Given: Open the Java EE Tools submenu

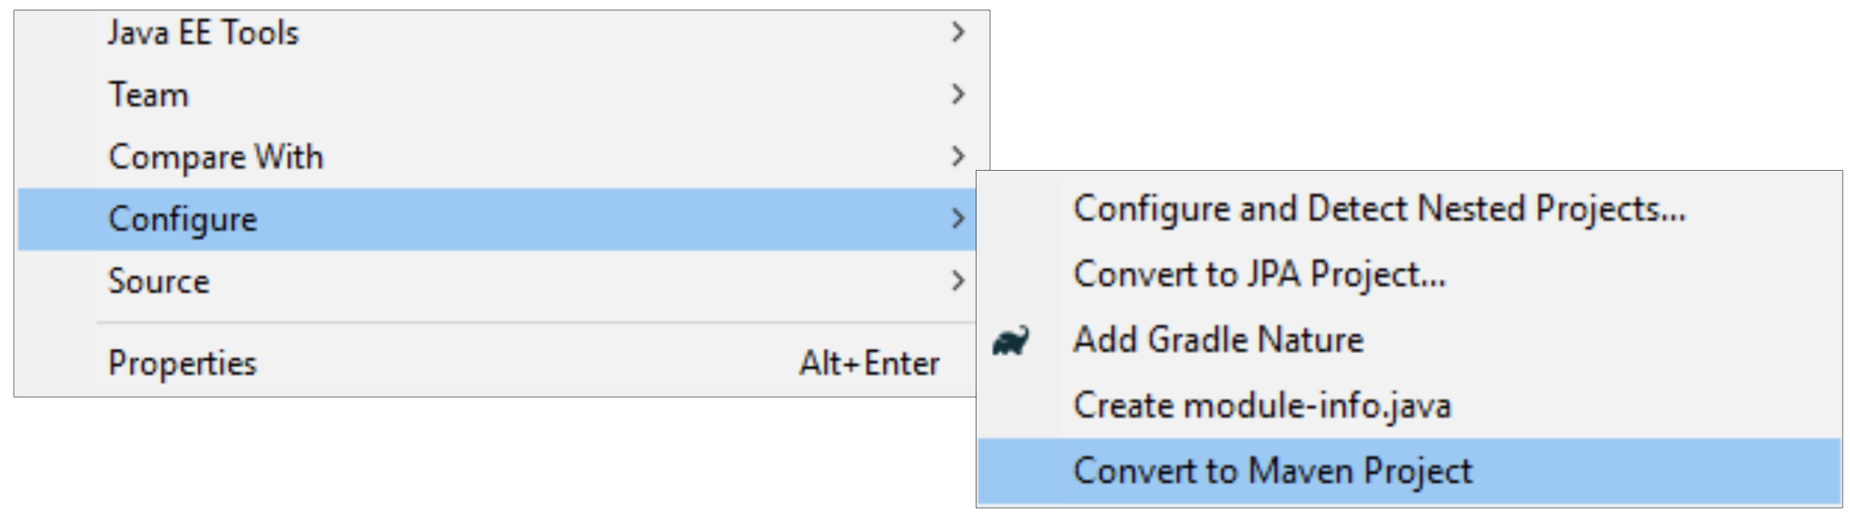Looking at the screenshot, I should 204,33.
